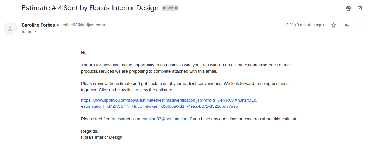Click the sender's profile avatar
The height and width of the screenshot is (156, 368).
click(x=10, y=28)
